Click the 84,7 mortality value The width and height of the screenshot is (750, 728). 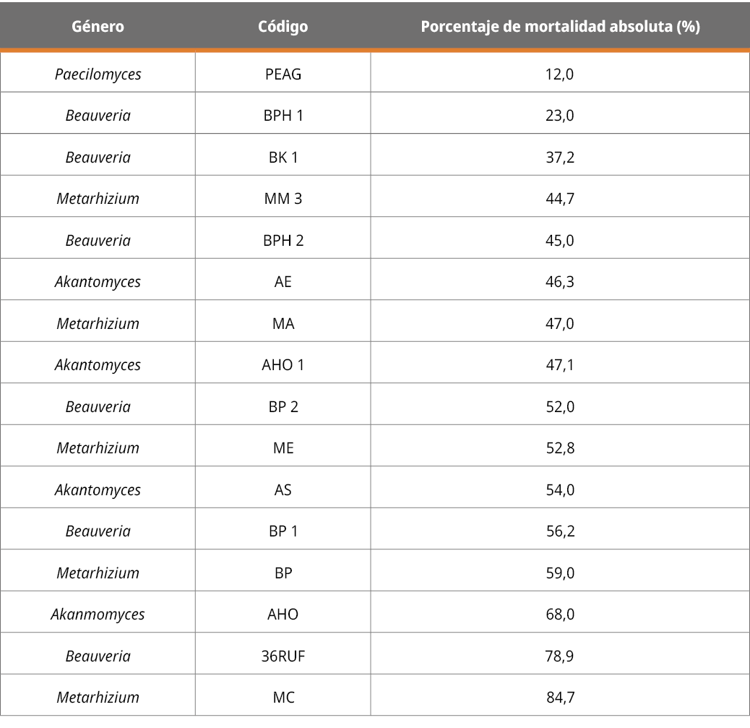(x=561, y=698)
